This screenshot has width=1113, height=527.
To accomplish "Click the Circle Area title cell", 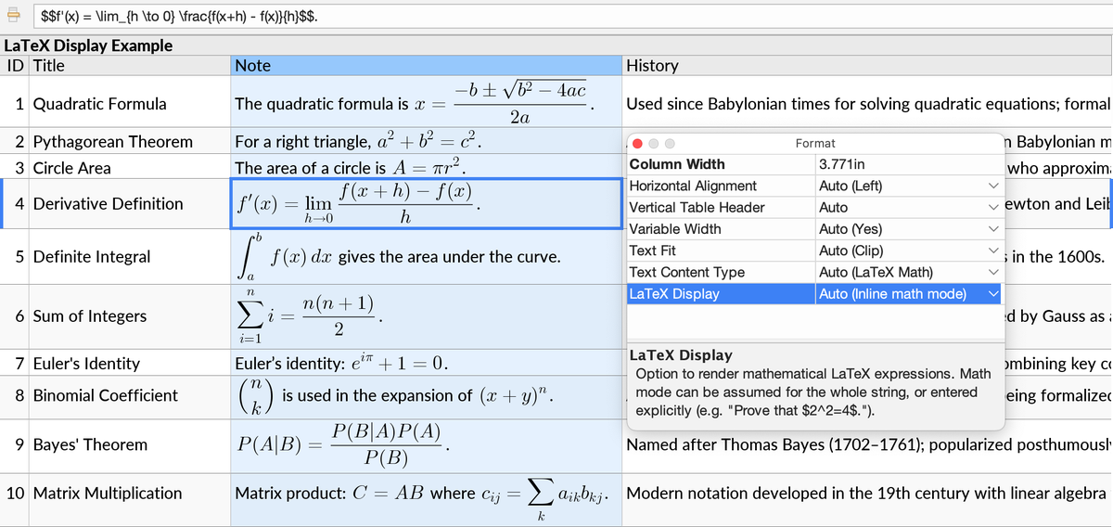I will pyautogui.click(x=130, y=168).
